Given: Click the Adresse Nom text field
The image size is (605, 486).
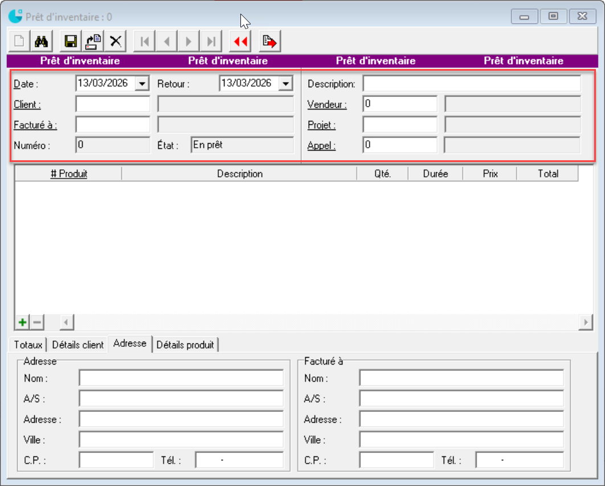Looking at the screenshot, I should click(x=181, y=378).
